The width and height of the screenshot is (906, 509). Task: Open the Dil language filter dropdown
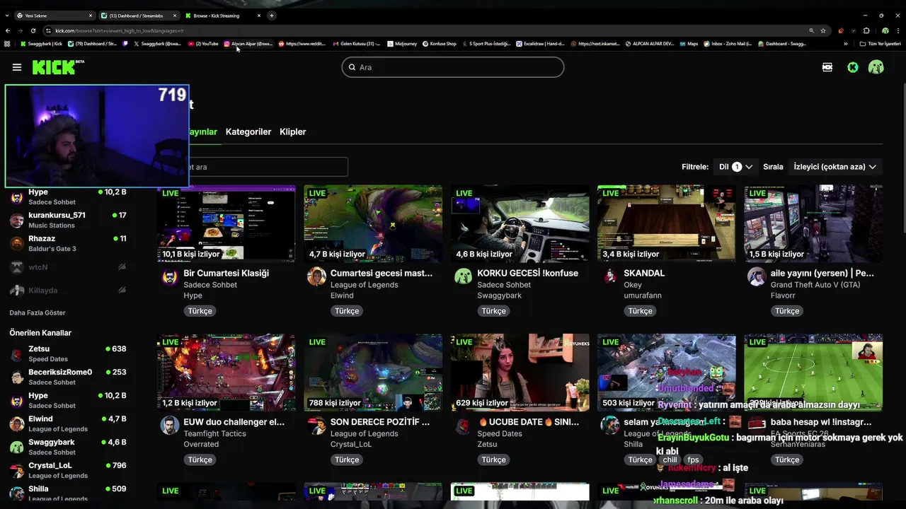point(736,167)
